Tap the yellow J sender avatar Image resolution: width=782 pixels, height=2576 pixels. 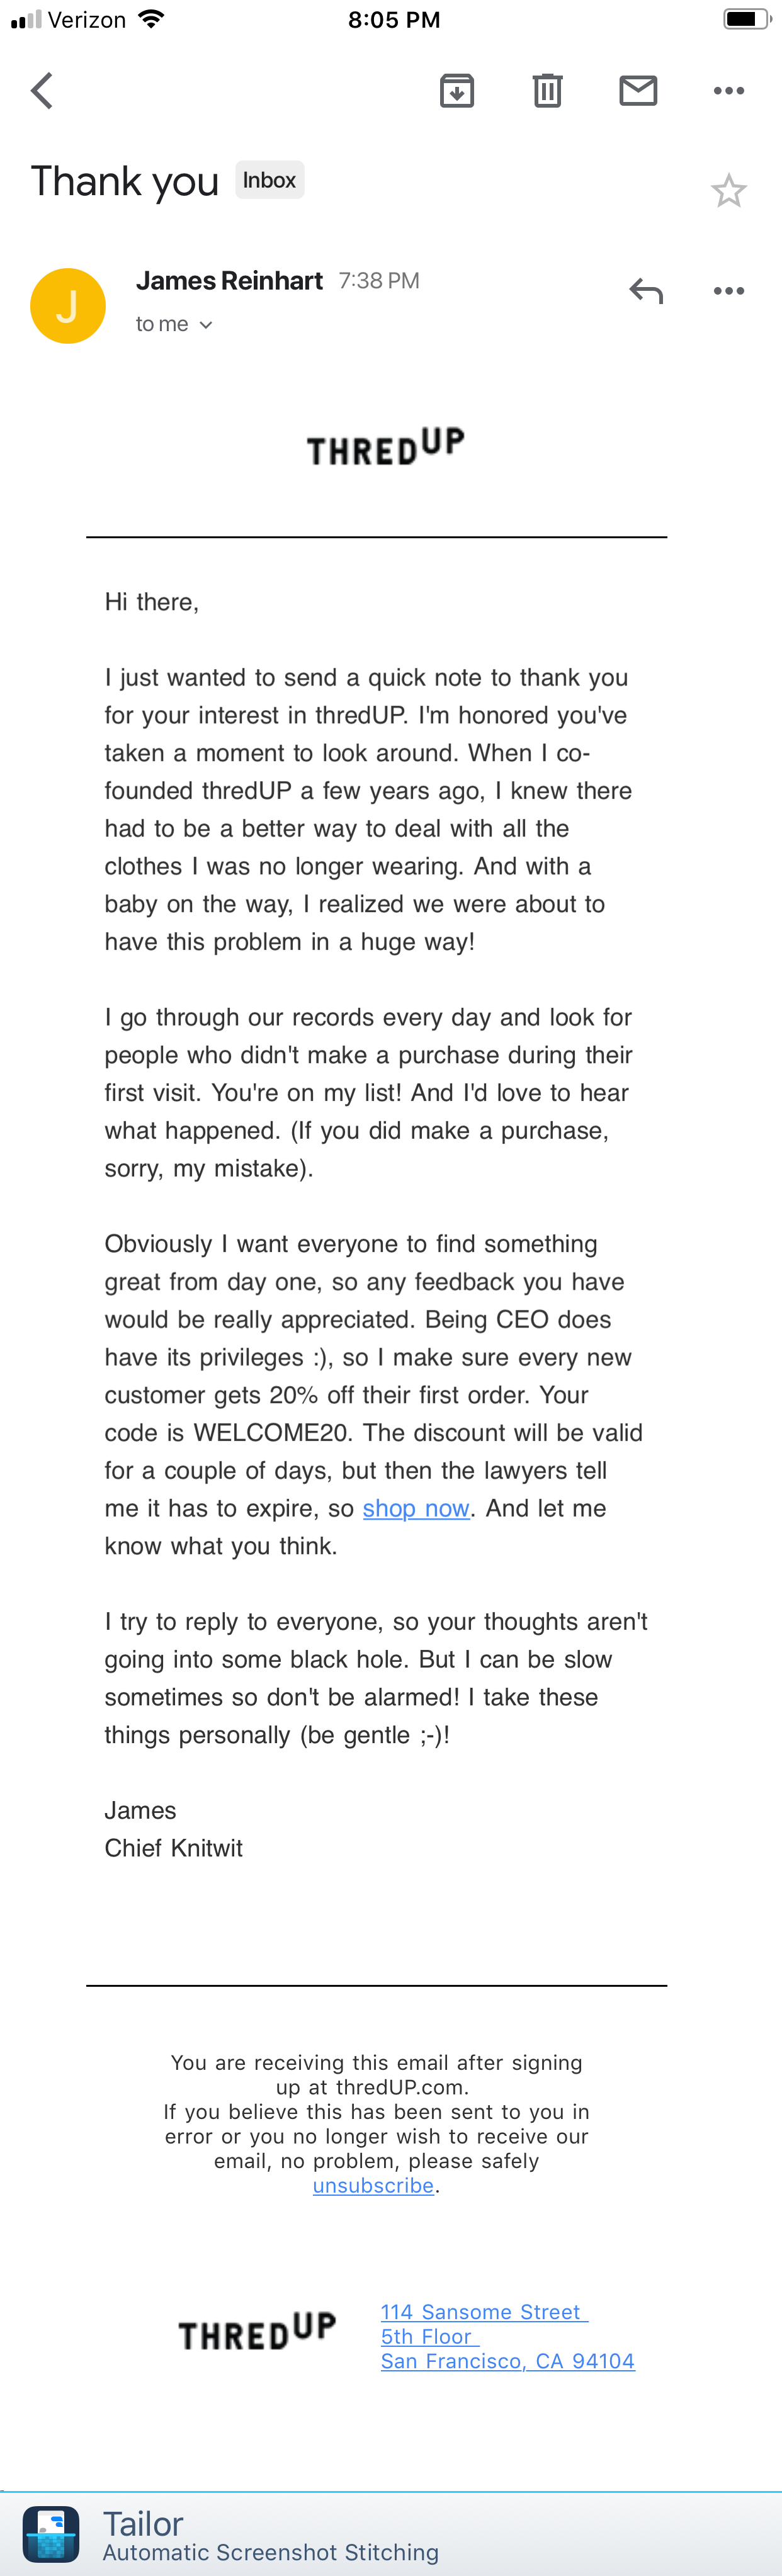click(x=68, y=306)
